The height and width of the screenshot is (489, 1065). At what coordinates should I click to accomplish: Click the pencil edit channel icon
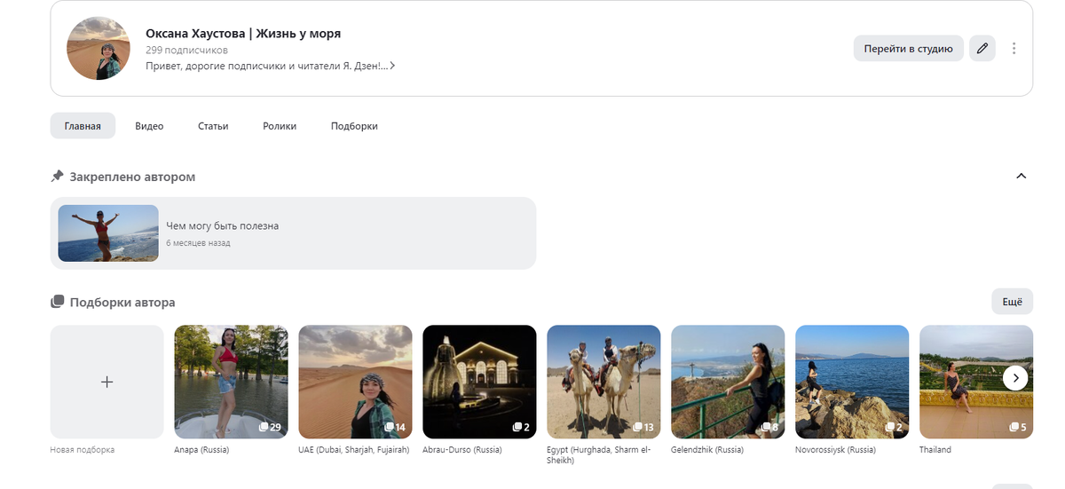point(982,49)
